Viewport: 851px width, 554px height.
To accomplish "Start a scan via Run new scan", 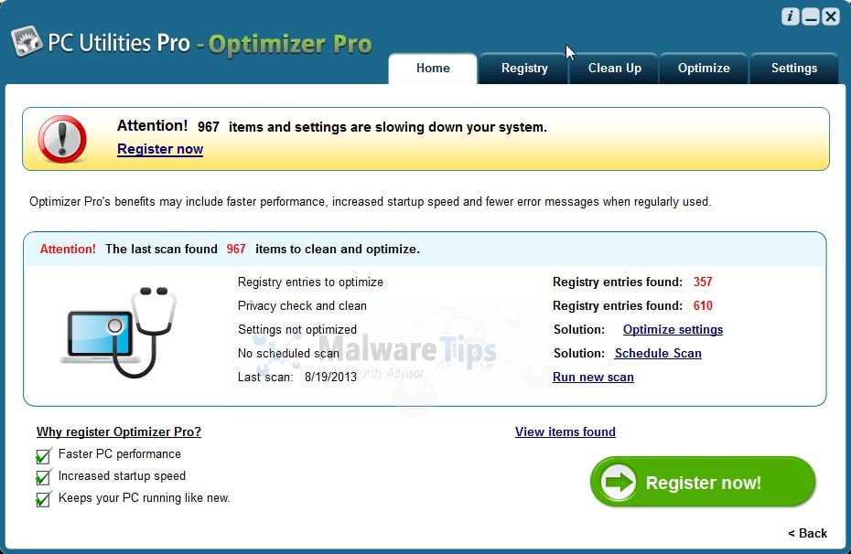I will [x=593, y=378].
